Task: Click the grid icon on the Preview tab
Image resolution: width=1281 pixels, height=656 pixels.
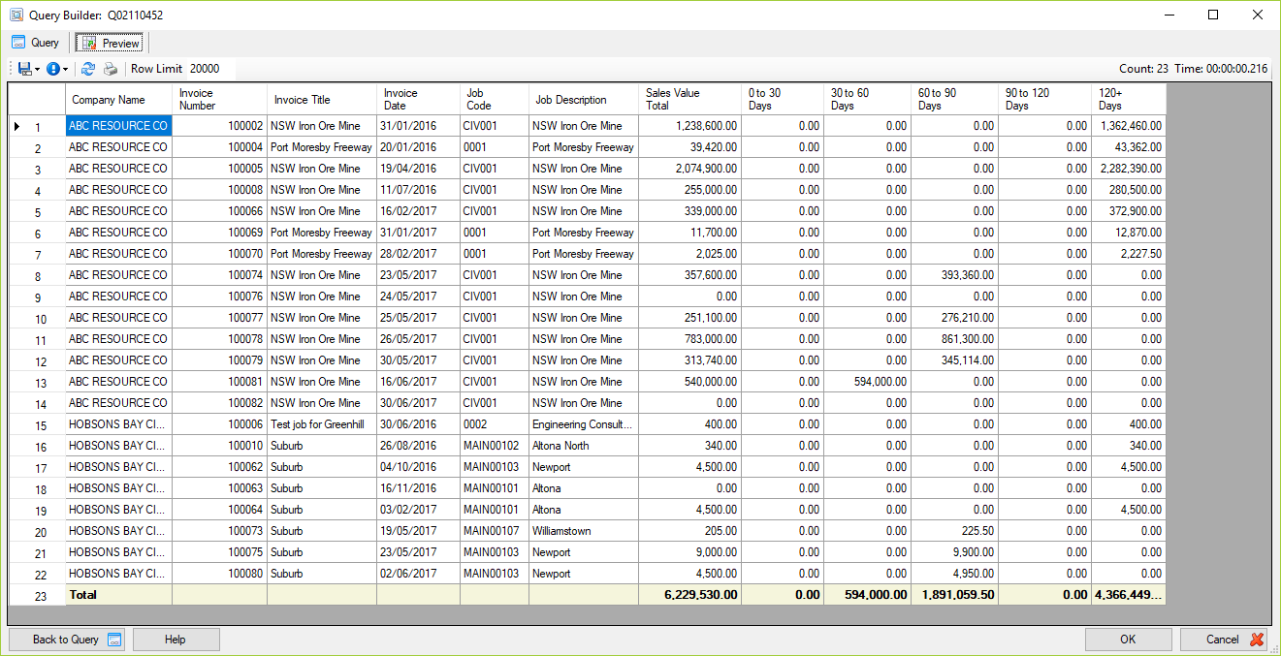Action: pos(87,42)
